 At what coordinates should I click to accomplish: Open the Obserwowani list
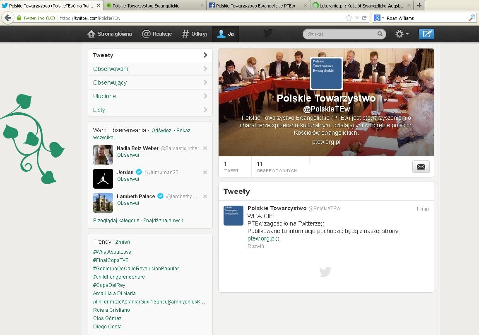coord(150,69)
